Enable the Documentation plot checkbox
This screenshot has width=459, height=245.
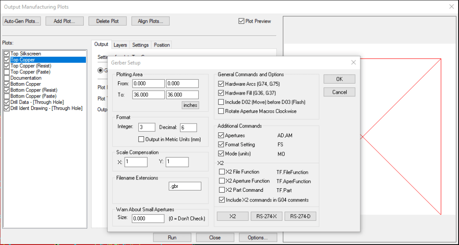(x=7, y=78)
